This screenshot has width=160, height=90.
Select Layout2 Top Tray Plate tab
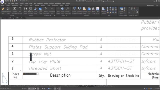click(x=33, y=86)
